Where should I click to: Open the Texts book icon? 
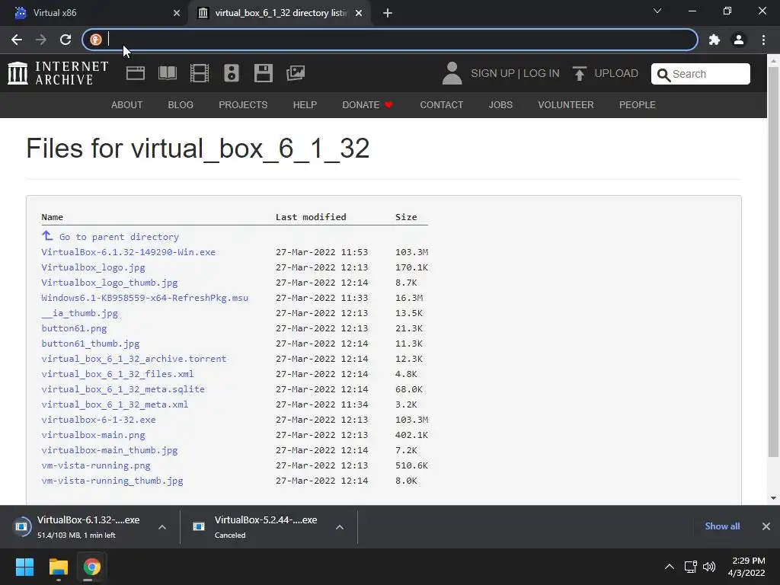[167, 73]
